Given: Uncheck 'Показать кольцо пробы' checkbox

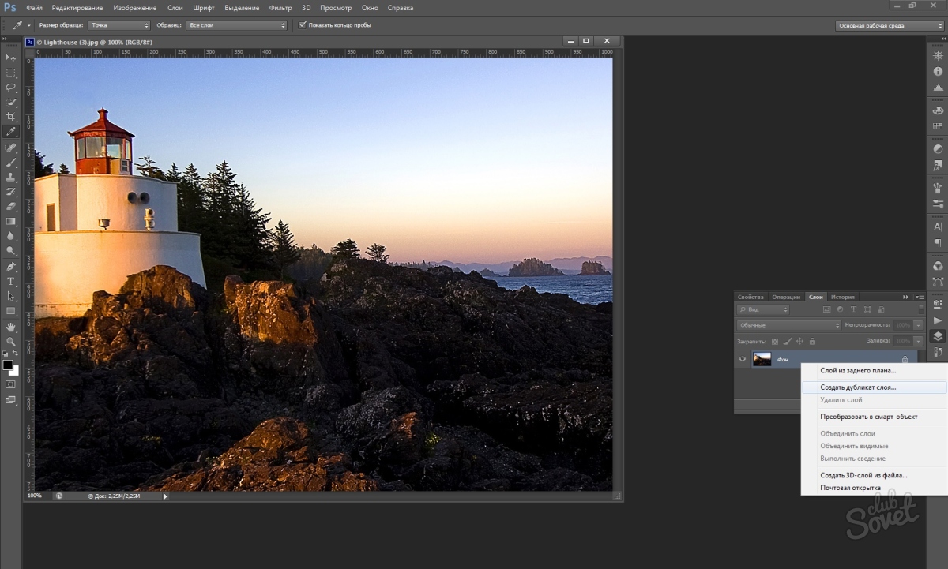Looking at the screenshot, I should (x=302, y=25).
